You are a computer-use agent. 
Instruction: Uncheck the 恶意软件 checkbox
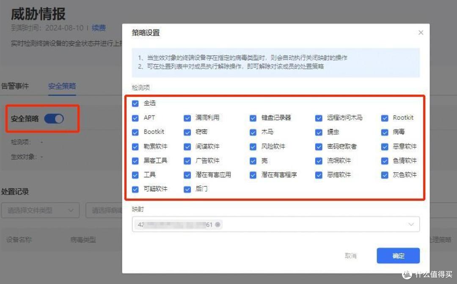pyautogui.click(x=385, y=147)
